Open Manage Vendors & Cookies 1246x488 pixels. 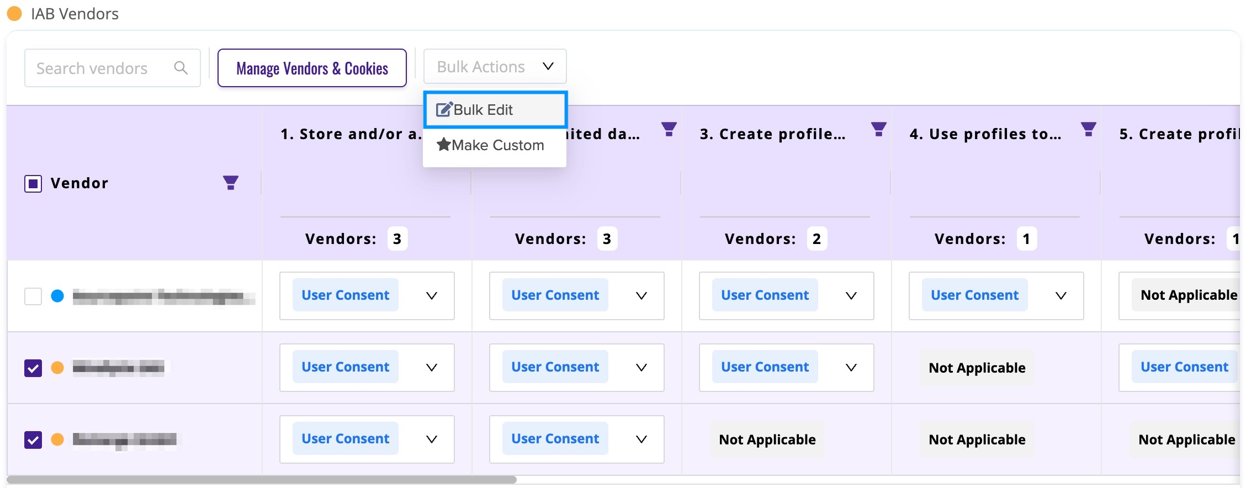312,68
